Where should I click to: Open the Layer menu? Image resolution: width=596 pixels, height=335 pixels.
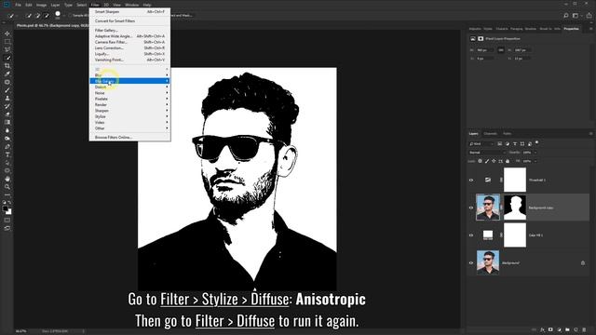click(x=55, y=5)
